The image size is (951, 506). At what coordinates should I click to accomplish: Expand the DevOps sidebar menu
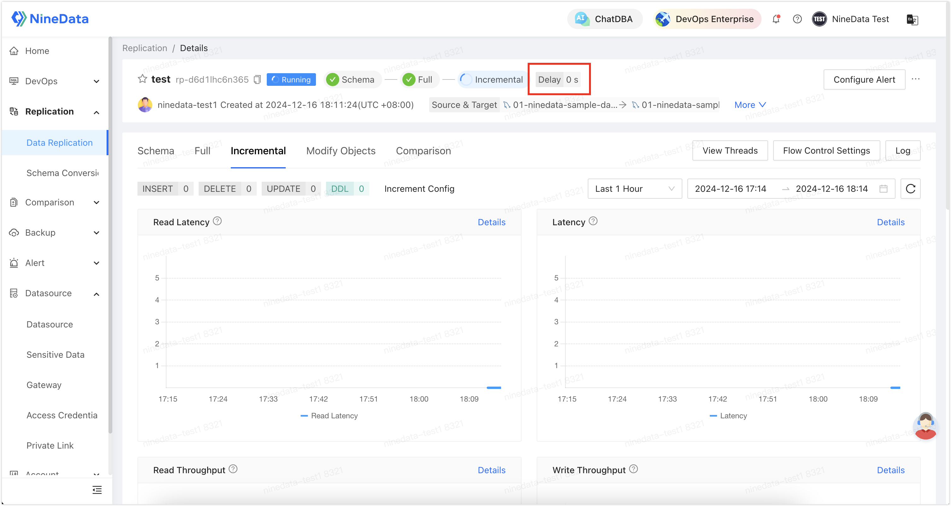click(55, 81)
